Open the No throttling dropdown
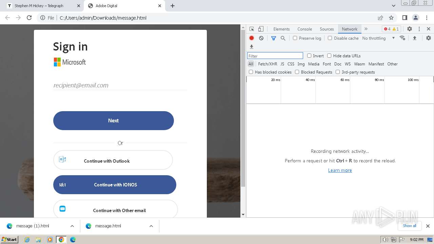Screen dimensions: 434x244 378,38
